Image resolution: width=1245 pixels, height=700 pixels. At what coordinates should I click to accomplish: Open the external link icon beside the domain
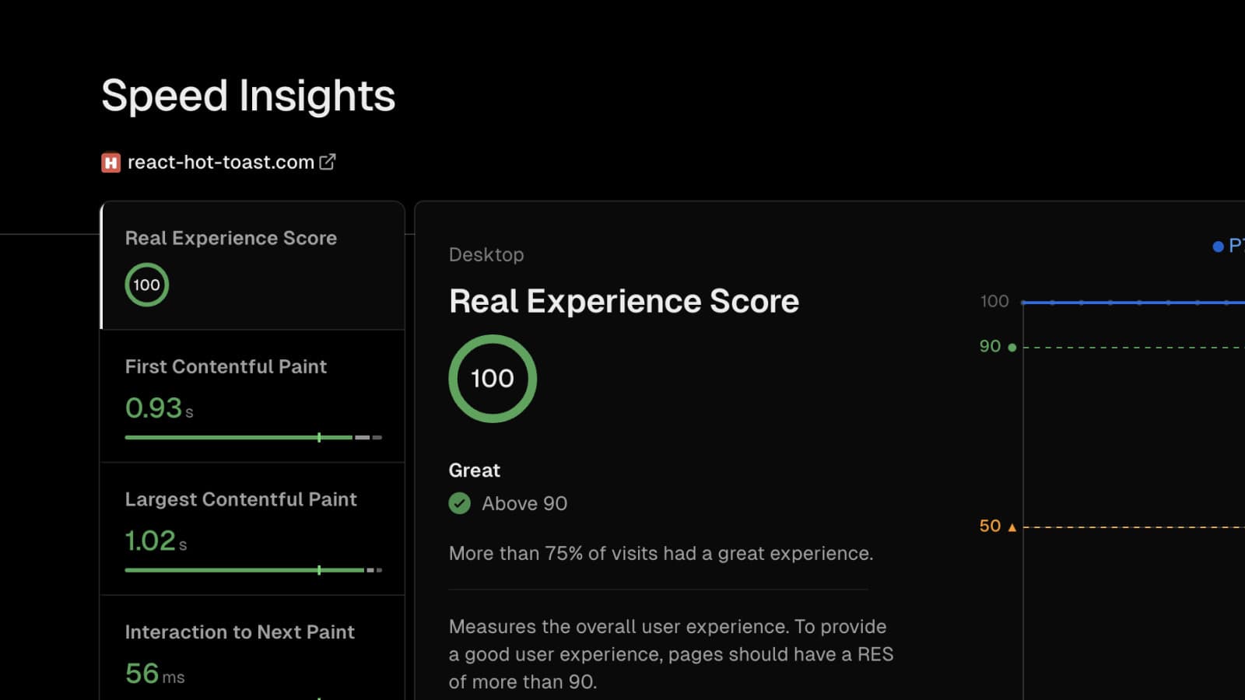pos(328,162)
